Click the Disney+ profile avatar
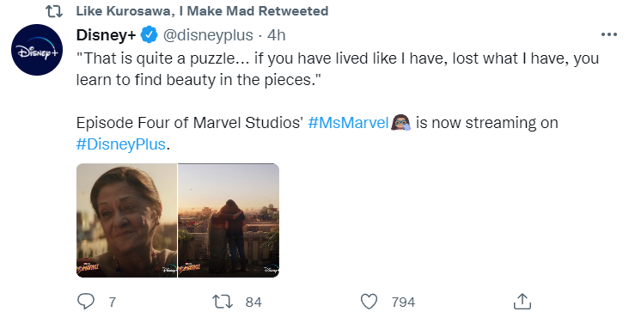The image size is (635, 318). point(37,50)
